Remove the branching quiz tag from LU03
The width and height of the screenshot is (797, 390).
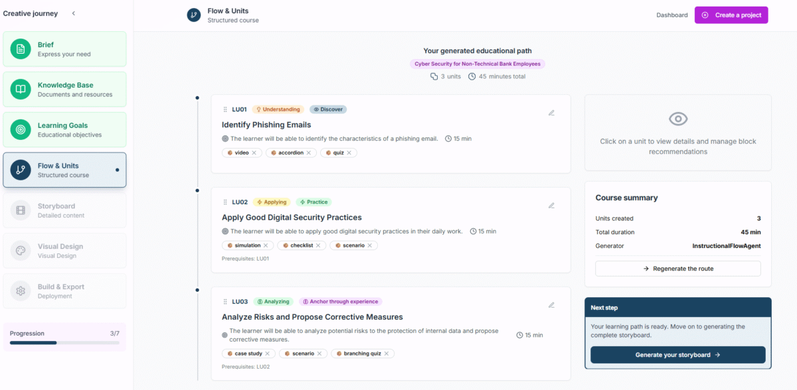(x=387, y=354)
